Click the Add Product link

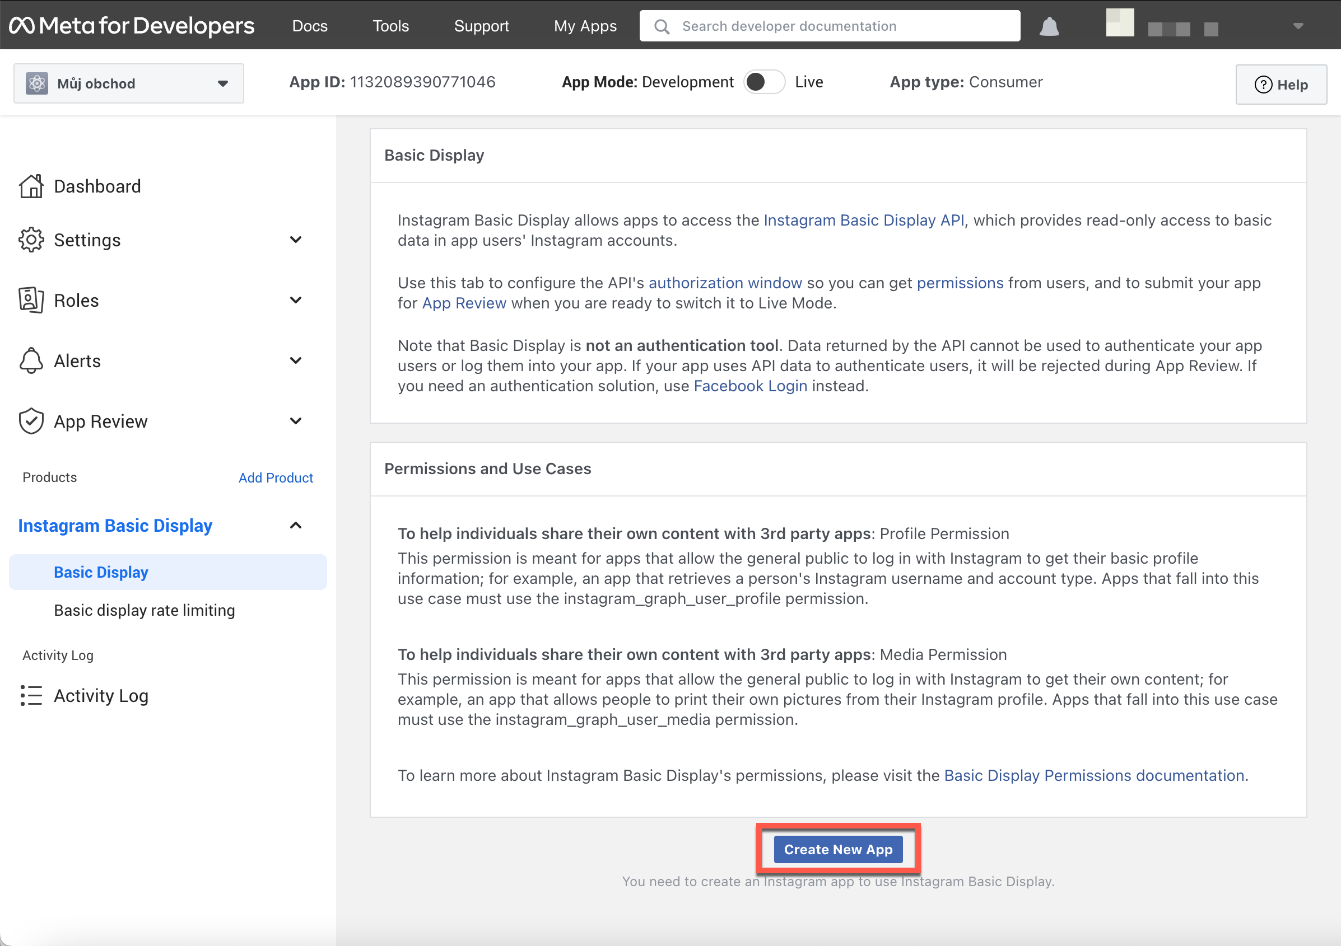(276, 477)
